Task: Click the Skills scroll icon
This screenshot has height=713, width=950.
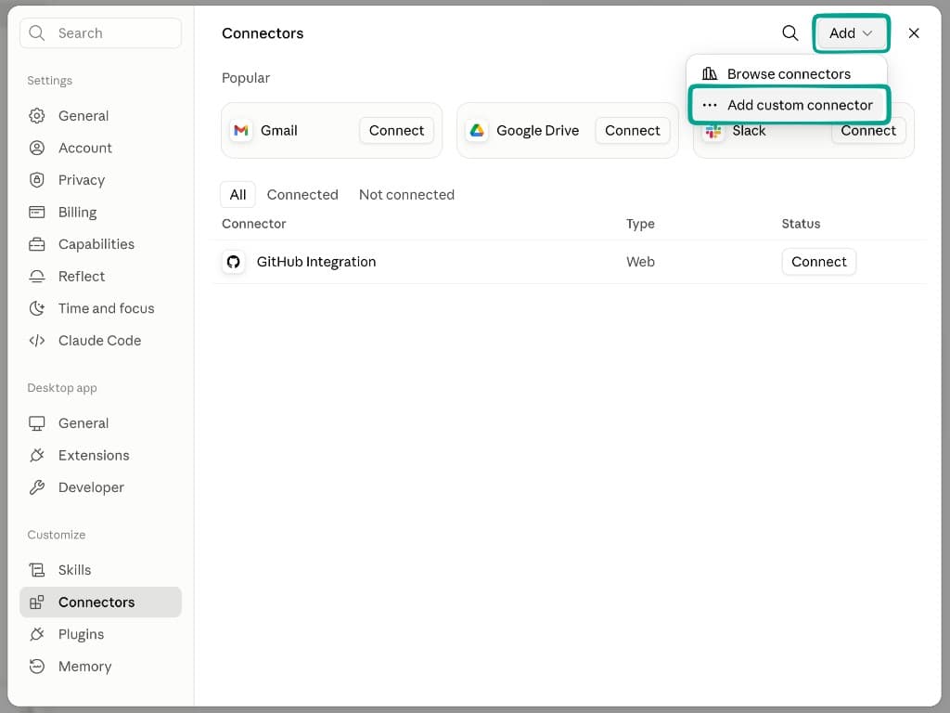Action: click(37, 570)
